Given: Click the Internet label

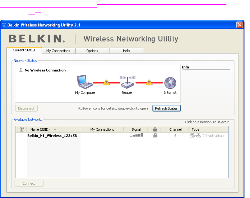Looking at the screenshot, I should click(170, 93).
